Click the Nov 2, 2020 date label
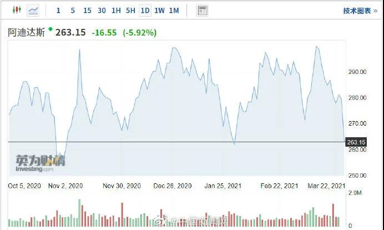This screenshot has width=384, height=230. pos(65,186)
